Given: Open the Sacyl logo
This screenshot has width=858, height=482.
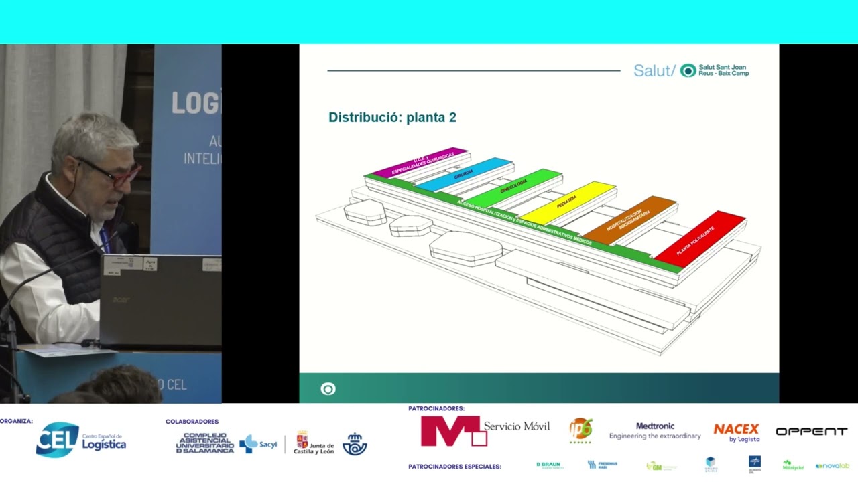Looking at the screenshot, I should tap(258, 444).
